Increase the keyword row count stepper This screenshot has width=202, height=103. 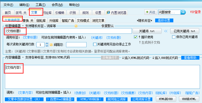[x=47, y=43]
